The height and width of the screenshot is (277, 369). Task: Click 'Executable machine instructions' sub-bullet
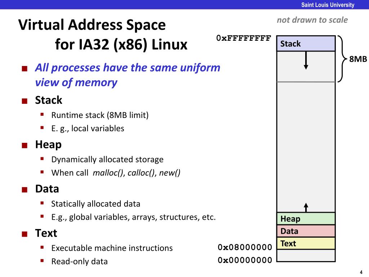tap(112, 248)
